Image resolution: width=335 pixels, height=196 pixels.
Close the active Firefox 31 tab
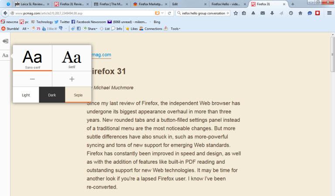[x=284, y=4]
